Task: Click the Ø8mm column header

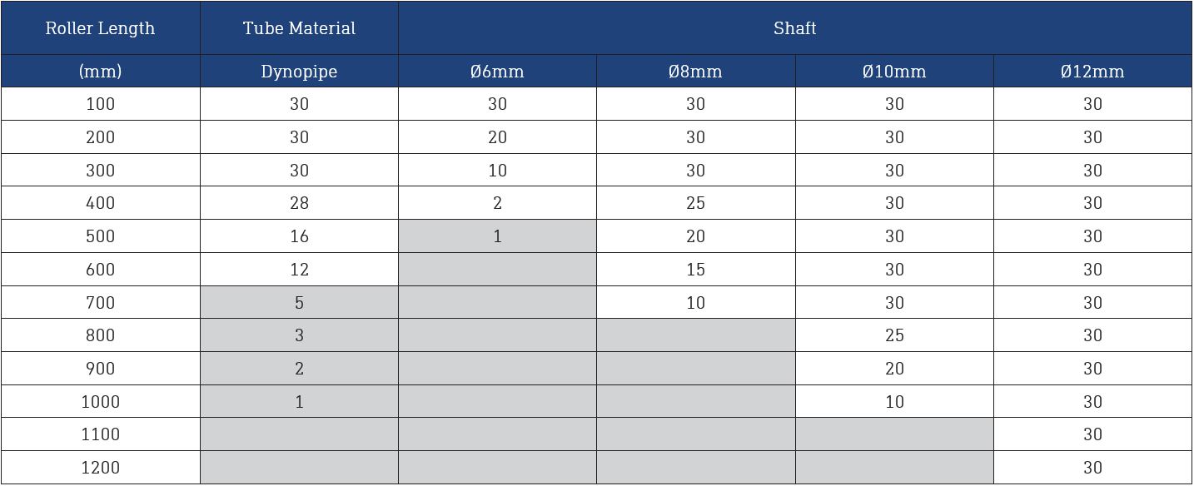Action: 695,72
